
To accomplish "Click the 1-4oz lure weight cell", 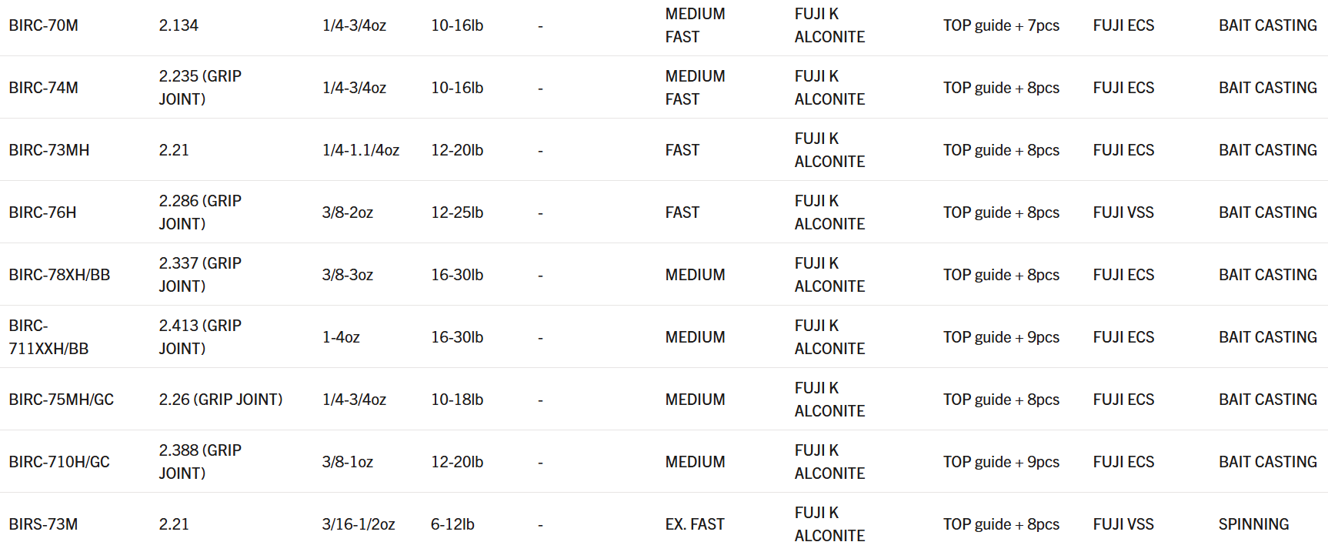I will (x=341, y=337).
